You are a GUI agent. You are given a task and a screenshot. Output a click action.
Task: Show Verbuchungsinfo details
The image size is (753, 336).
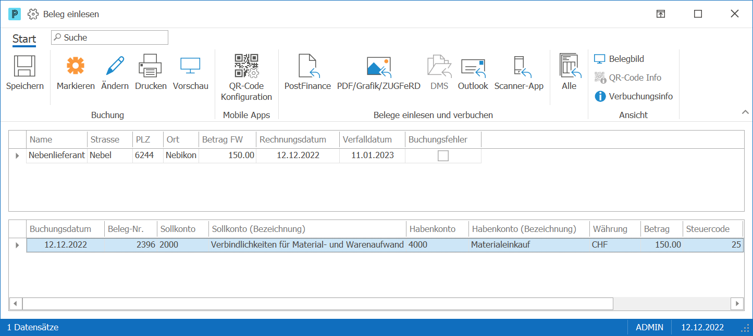click(x=634, y=96)
